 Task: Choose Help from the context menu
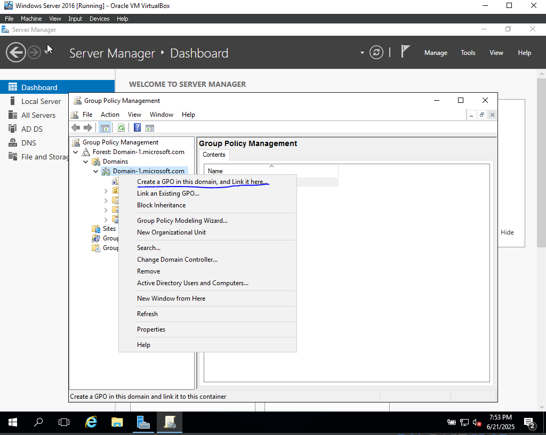207,345
